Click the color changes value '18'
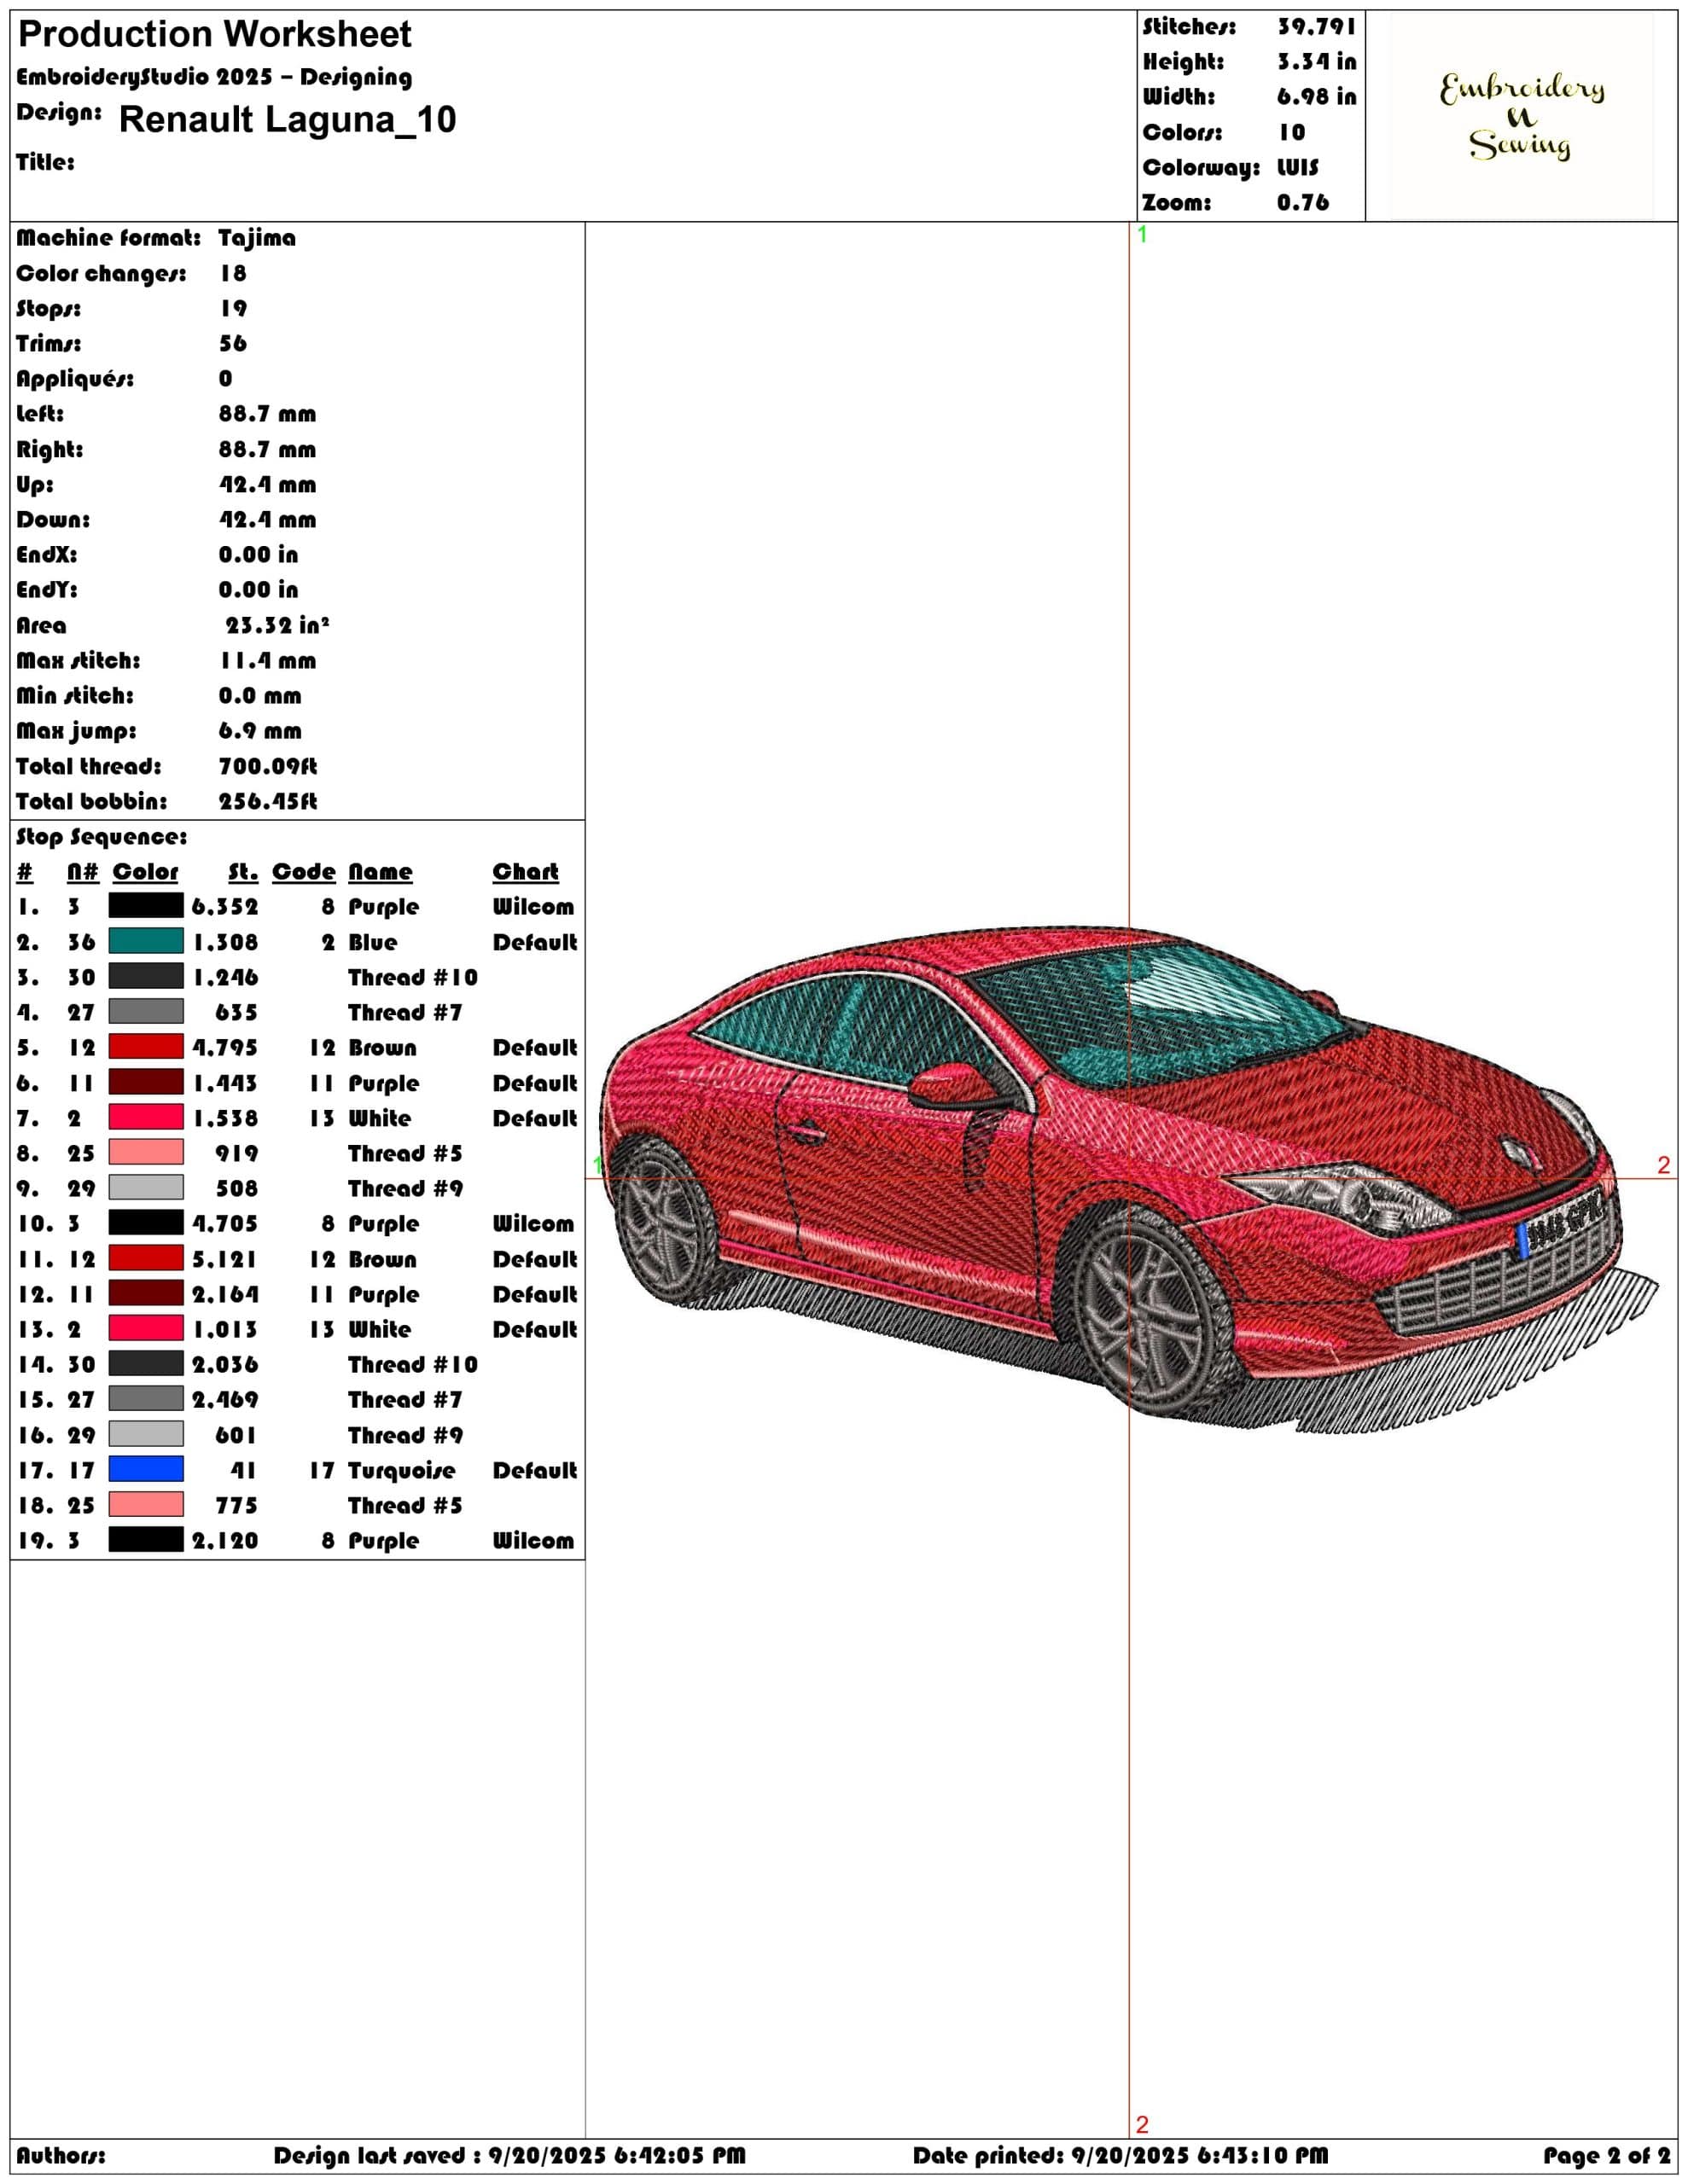This screenshot has width=1688, height=2184. [x=233, y=273]
